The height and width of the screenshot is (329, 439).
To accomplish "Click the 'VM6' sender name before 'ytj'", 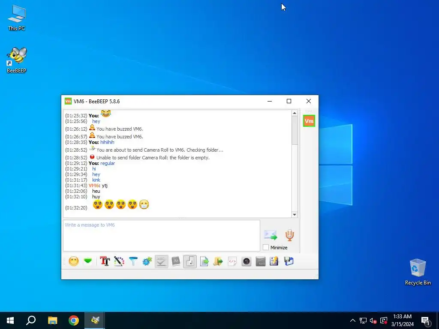I will pyautogui.click(x=94, y=185).
